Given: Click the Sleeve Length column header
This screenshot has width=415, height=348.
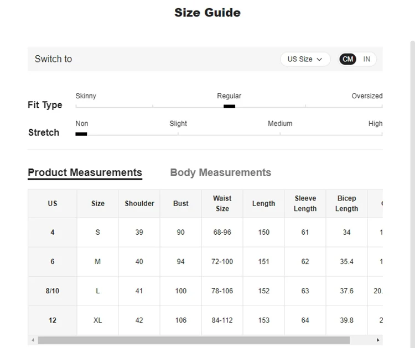Looking at the screenshot, I should tap(305, 203).
